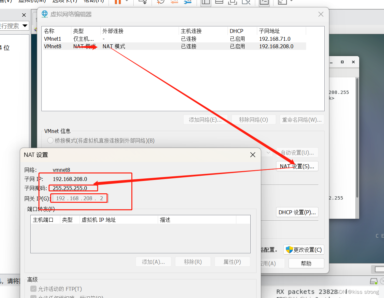Send Ctrl+Alt+Del to the guest
This screenshot has height=298, width=384.
click(x=142, y=2)
